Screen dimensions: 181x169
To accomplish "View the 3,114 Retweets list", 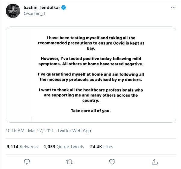I will pos(22,147).
